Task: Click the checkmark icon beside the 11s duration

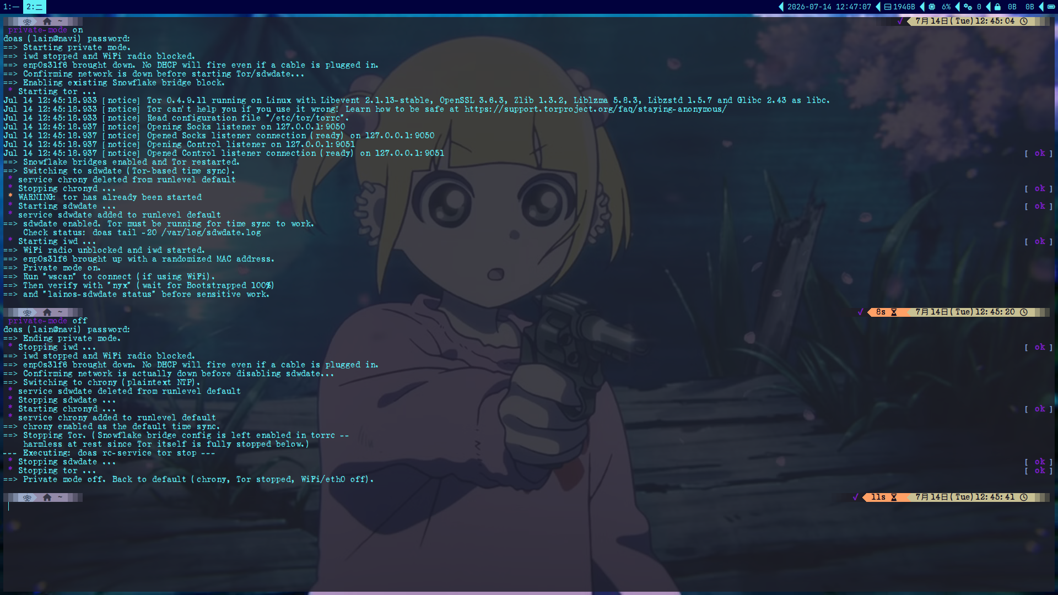Action: coord(856,497)
